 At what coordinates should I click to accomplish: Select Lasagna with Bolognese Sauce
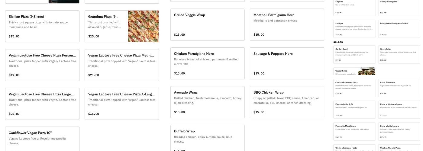pyautogui.click(x=399, y=29)
